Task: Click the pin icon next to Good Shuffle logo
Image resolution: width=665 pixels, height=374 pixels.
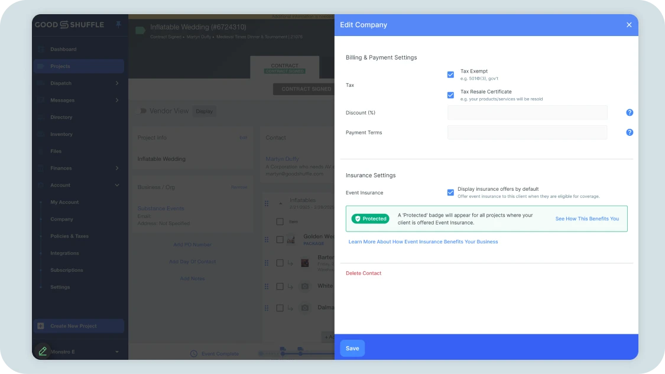Action: click(117, 25)
